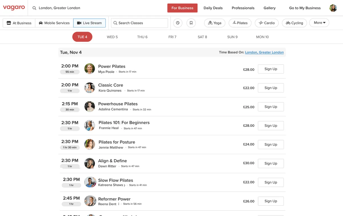Click the clock time filter icon

click(x=178, y=23)
